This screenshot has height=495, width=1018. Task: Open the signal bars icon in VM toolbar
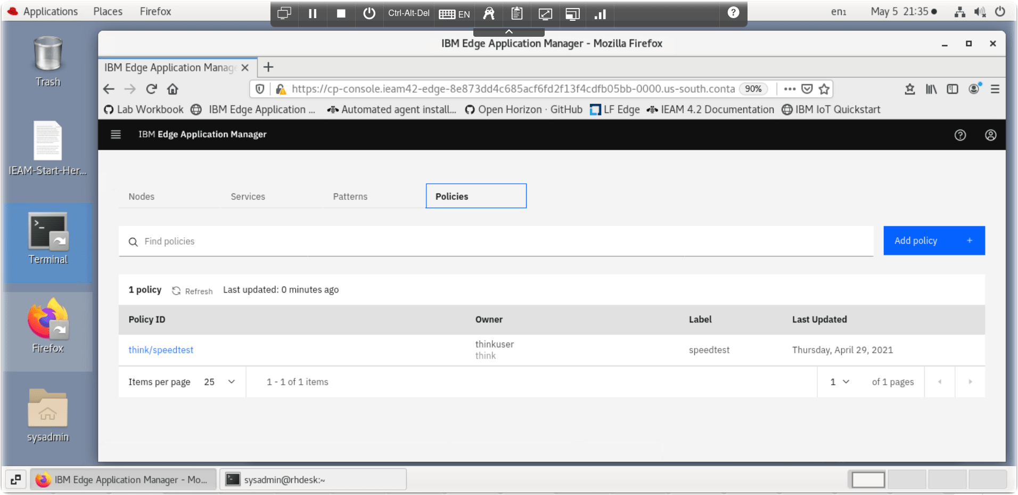coord(600,14)
